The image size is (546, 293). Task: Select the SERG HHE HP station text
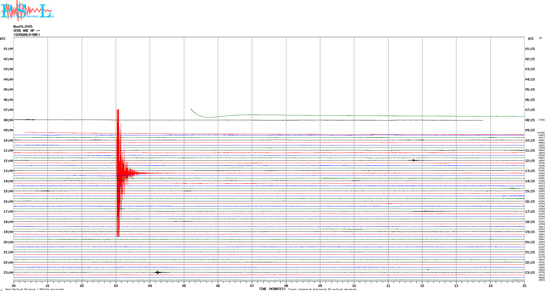[x=27, y=31]
